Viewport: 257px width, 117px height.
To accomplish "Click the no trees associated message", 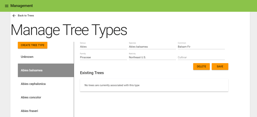I will pyautogui.click(x=112, y=85).
